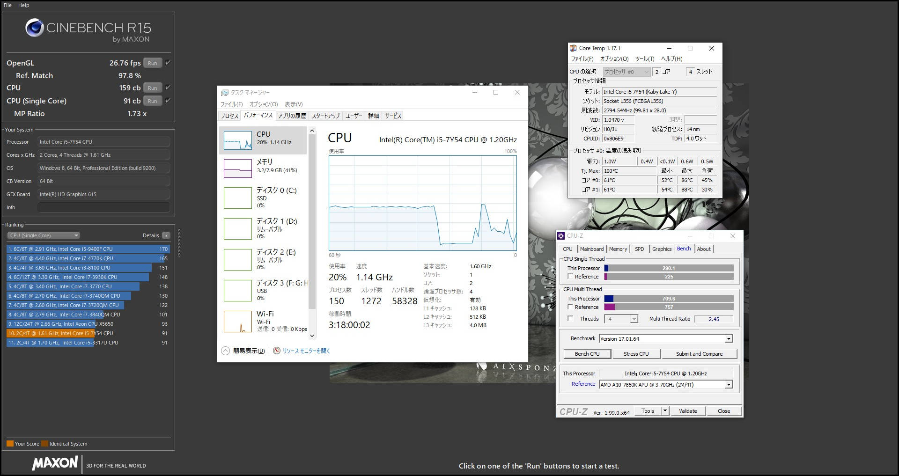Screen dimensions: 899x476
Task: Open the Threads count dropdown in CPU-Z
Action: tap(621, 319)
